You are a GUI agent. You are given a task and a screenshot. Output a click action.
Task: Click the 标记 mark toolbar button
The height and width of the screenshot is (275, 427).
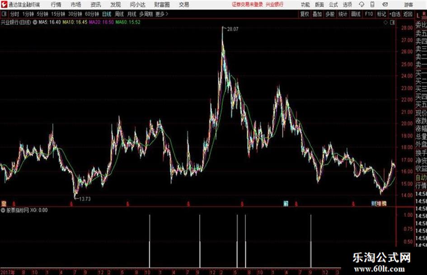[x=381, y=14]
